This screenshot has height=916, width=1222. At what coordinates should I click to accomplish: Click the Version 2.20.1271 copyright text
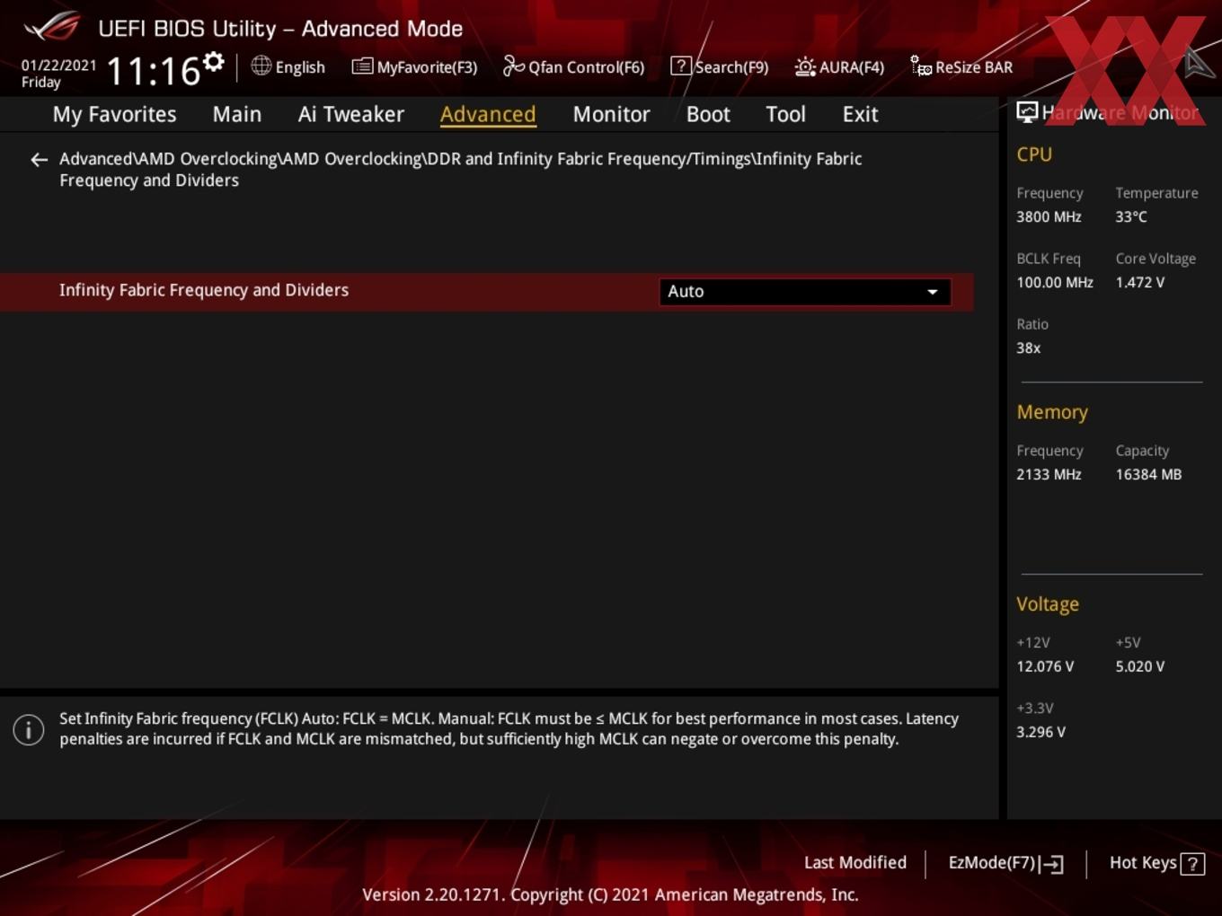tap(610, 895)
